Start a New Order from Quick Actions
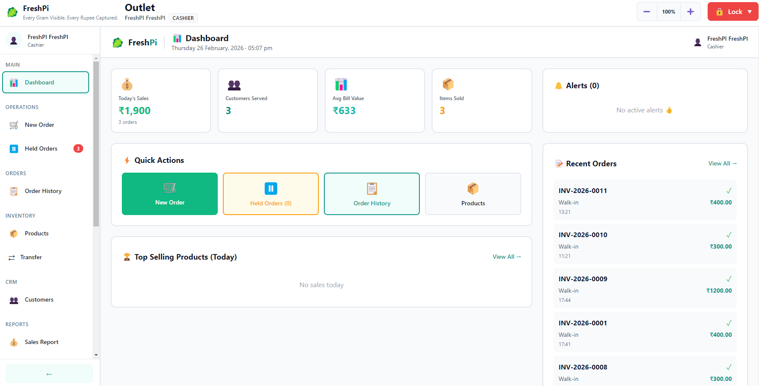Viewport: 759px width, 386px height. tap(169, 194)
